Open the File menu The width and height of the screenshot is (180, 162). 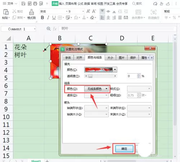[x=10, y=4]
